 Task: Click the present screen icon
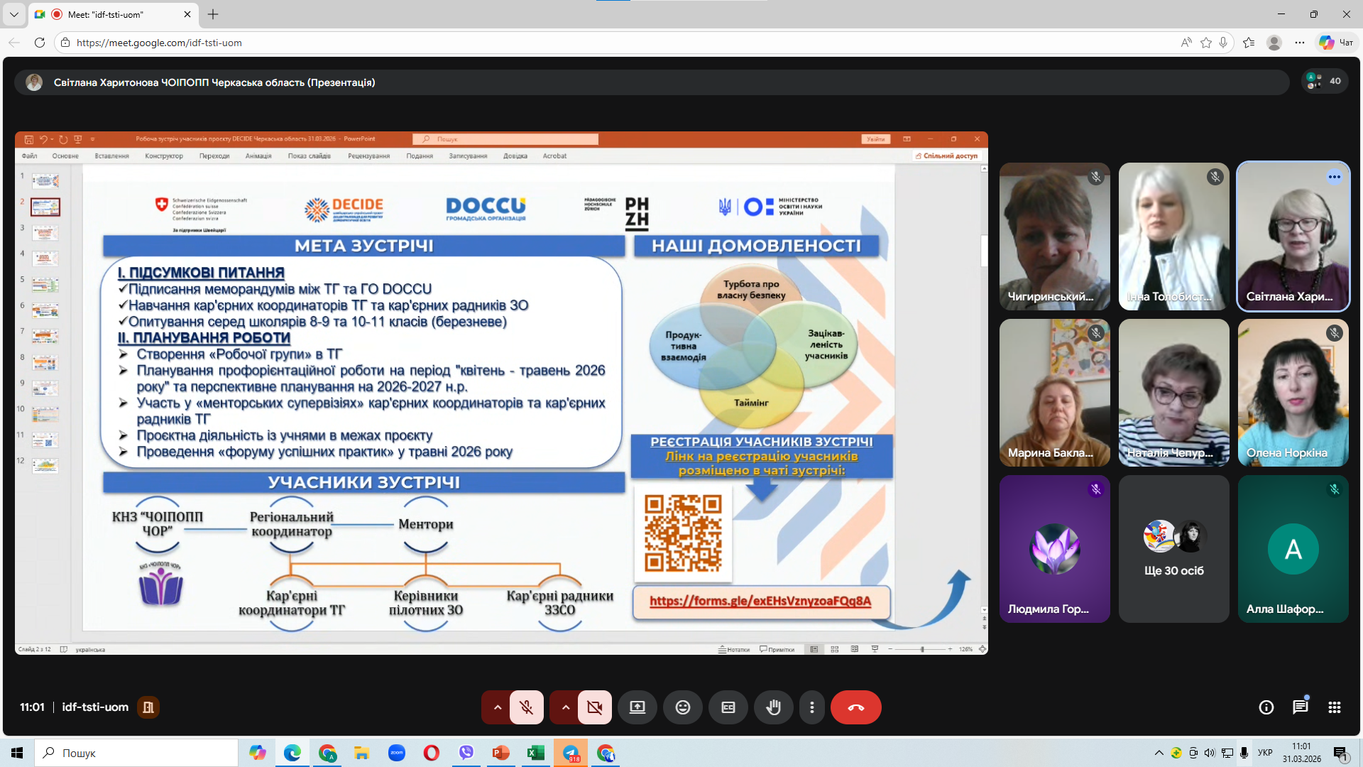(x=637, y=707)
